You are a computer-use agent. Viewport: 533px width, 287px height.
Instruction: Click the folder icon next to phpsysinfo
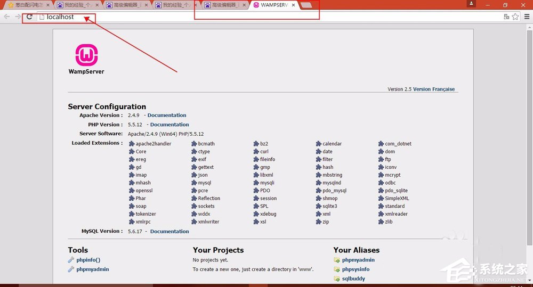tap(337, 269)
